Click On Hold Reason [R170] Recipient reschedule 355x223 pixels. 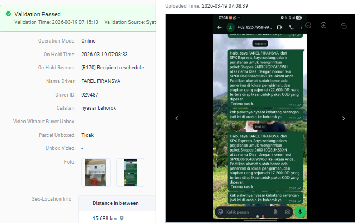point(113,68)
